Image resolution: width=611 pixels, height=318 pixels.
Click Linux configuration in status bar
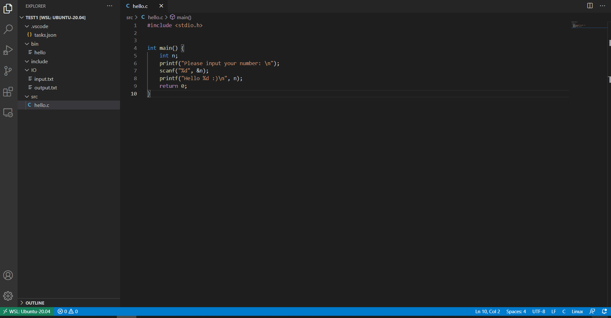pos(577,311)
